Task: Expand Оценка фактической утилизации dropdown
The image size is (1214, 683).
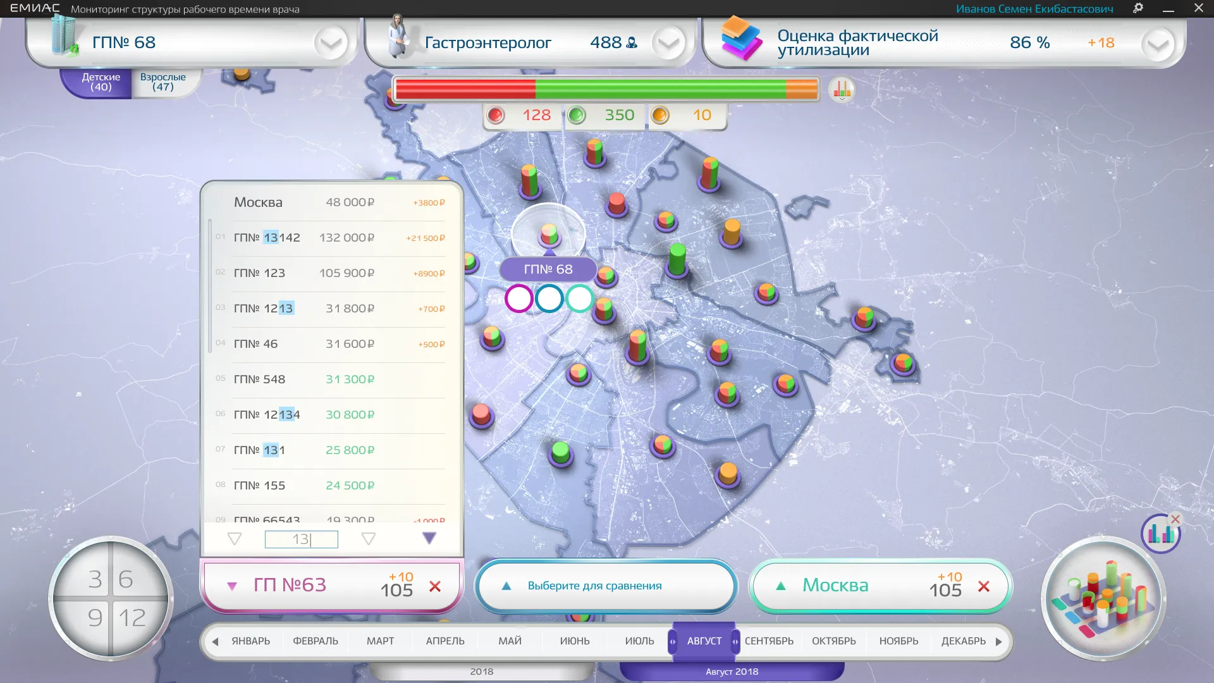Action: point(1158,44)
